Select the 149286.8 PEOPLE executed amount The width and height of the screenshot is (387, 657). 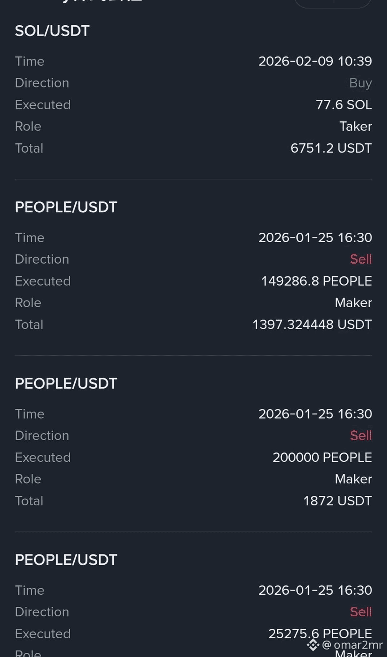tap(316, 281)
